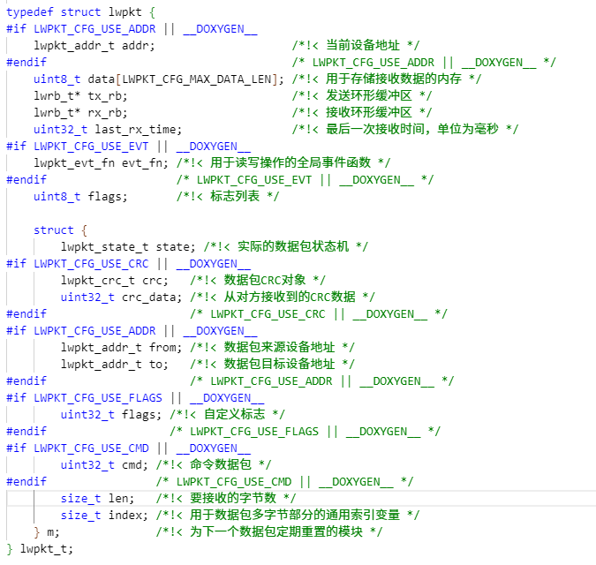Image resolution: width=596 pixels, height=565 pixels.
Task: Click comment '要接收的字节数'
Action: point(232,498)
